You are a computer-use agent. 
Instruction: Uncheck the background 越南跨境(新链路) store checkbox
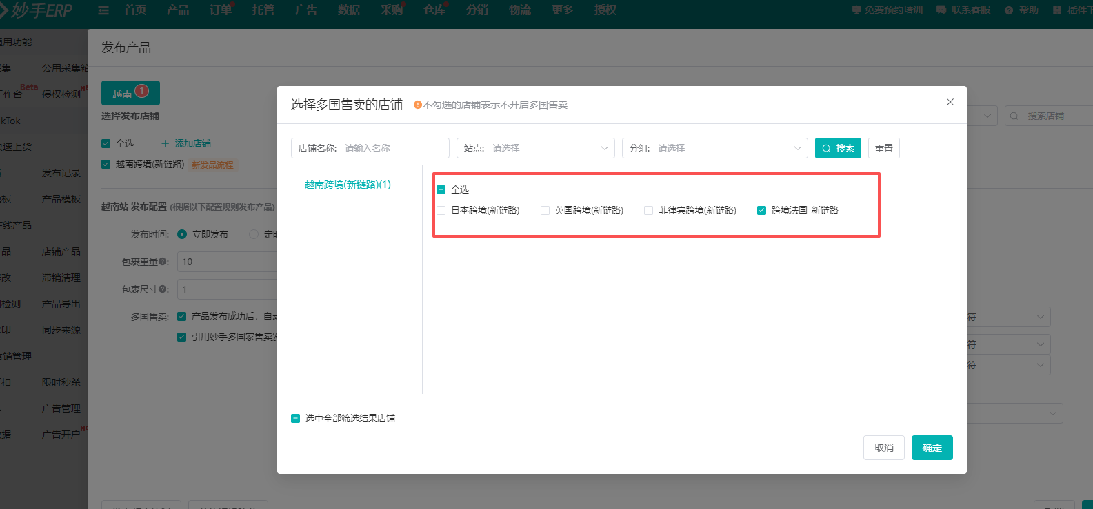click(x=106, y=164)
